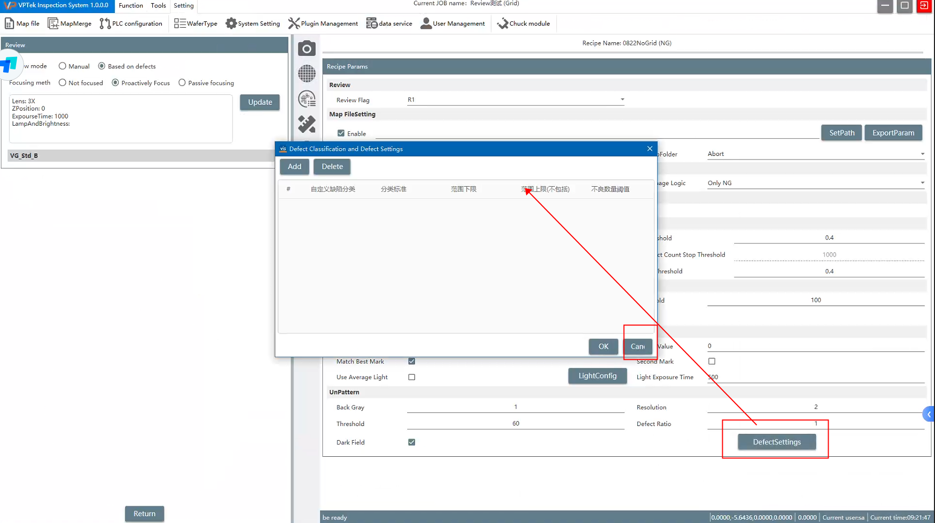Click the be ready status text
The height and width of the screenshot is (523, 935).
(x=335, y=517)
